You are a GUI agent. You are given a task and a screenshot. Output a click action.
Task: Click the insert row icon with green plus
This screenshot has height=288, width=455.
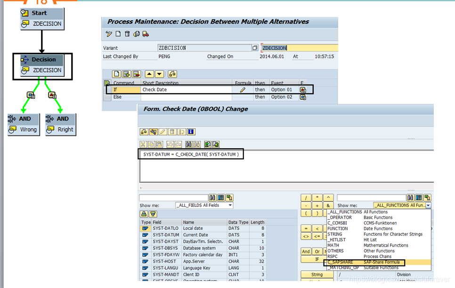tap(126, 74)
